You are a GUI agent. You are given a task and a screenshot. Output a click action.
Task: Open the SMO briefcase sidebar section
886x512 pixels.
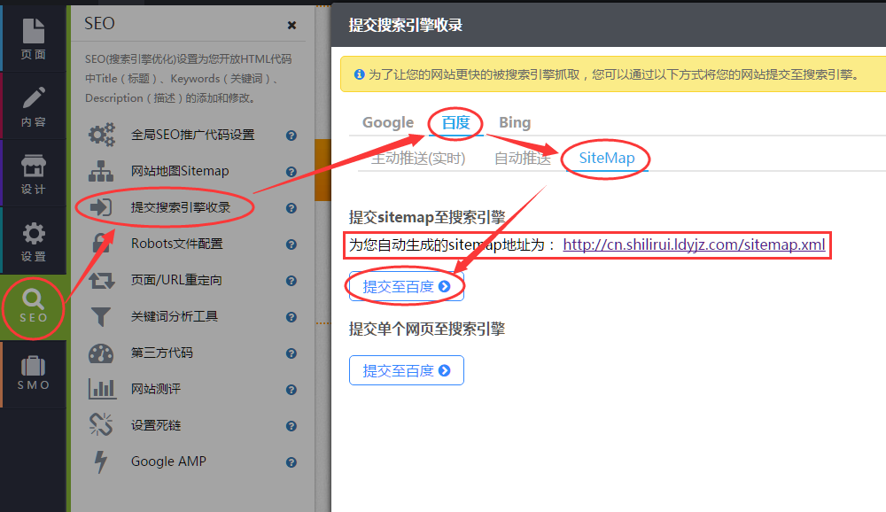point(33,375)
